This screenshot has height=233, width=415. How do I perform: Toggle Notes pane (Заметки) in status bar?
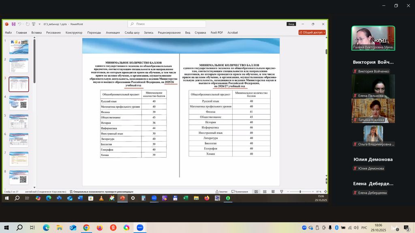click(x=221, y=191)
